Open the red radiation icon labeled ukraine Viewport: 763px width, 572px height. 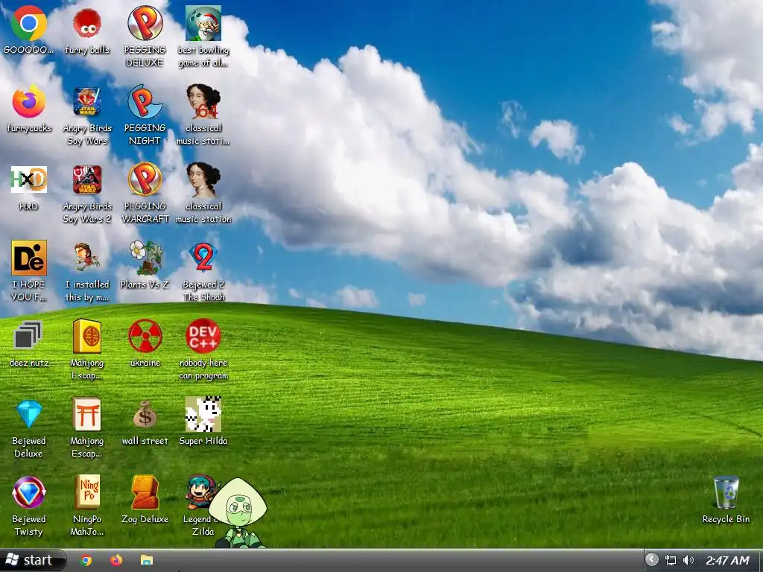pos(145,336)
